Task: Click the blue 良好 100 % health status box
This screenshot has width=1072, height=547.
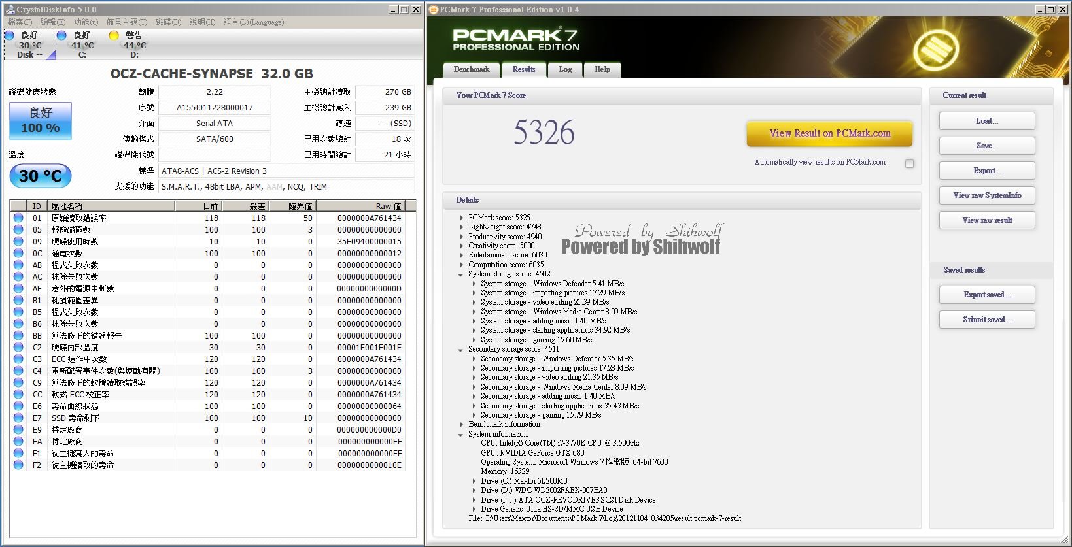Action: pyautogui.click(x=41, y=121)
